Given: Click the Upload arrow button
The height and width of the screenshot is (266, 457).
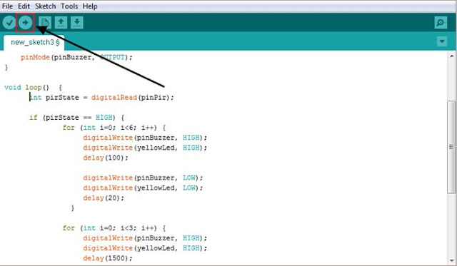Looking at the screenshot, I should pyautogui.click(x=26, y=22).
